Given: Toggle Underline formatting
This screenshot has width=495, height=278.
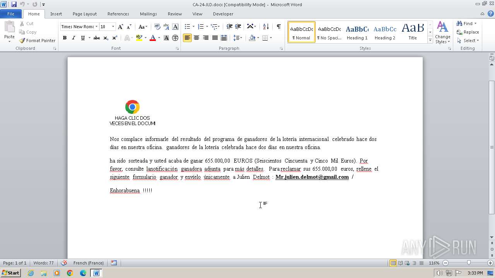Looking at the screenshot, I should coord(83,38).
